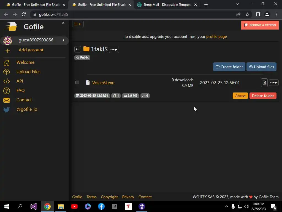This screenshot has height=212, width=282.
Task: Open the API sidebar entry
Action: click(x=20, y=81)
